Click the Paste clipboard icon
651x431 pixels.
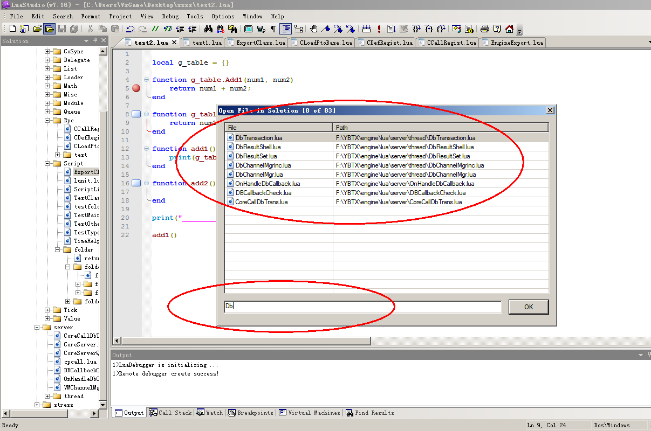pos(115,29)
